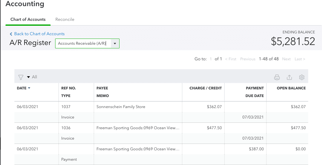Click the Previous page link
Screen dimensions: 322x165
coord(248,59)
